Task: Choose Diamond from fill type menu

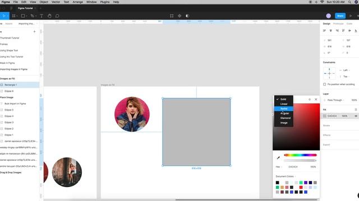Action: [284, 118]
